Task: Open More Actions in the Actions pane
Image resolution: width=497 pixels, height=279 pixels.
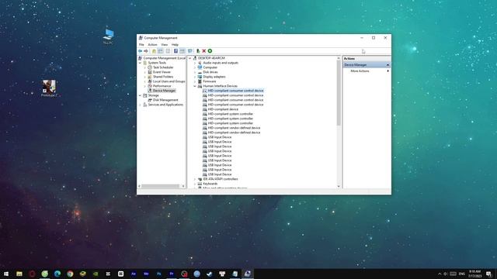Action: (x=360, y=71)
